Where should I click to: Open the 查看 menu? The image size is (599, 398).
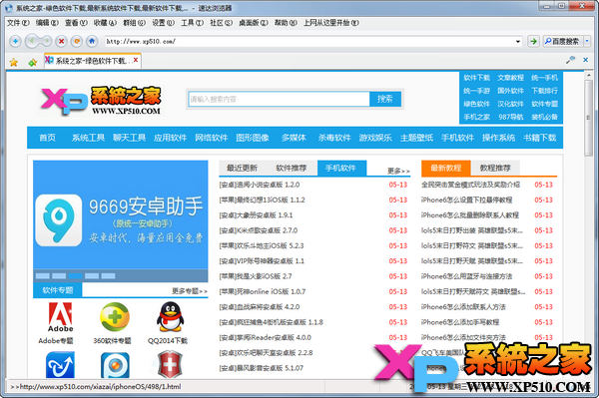(x=76, y=23)
